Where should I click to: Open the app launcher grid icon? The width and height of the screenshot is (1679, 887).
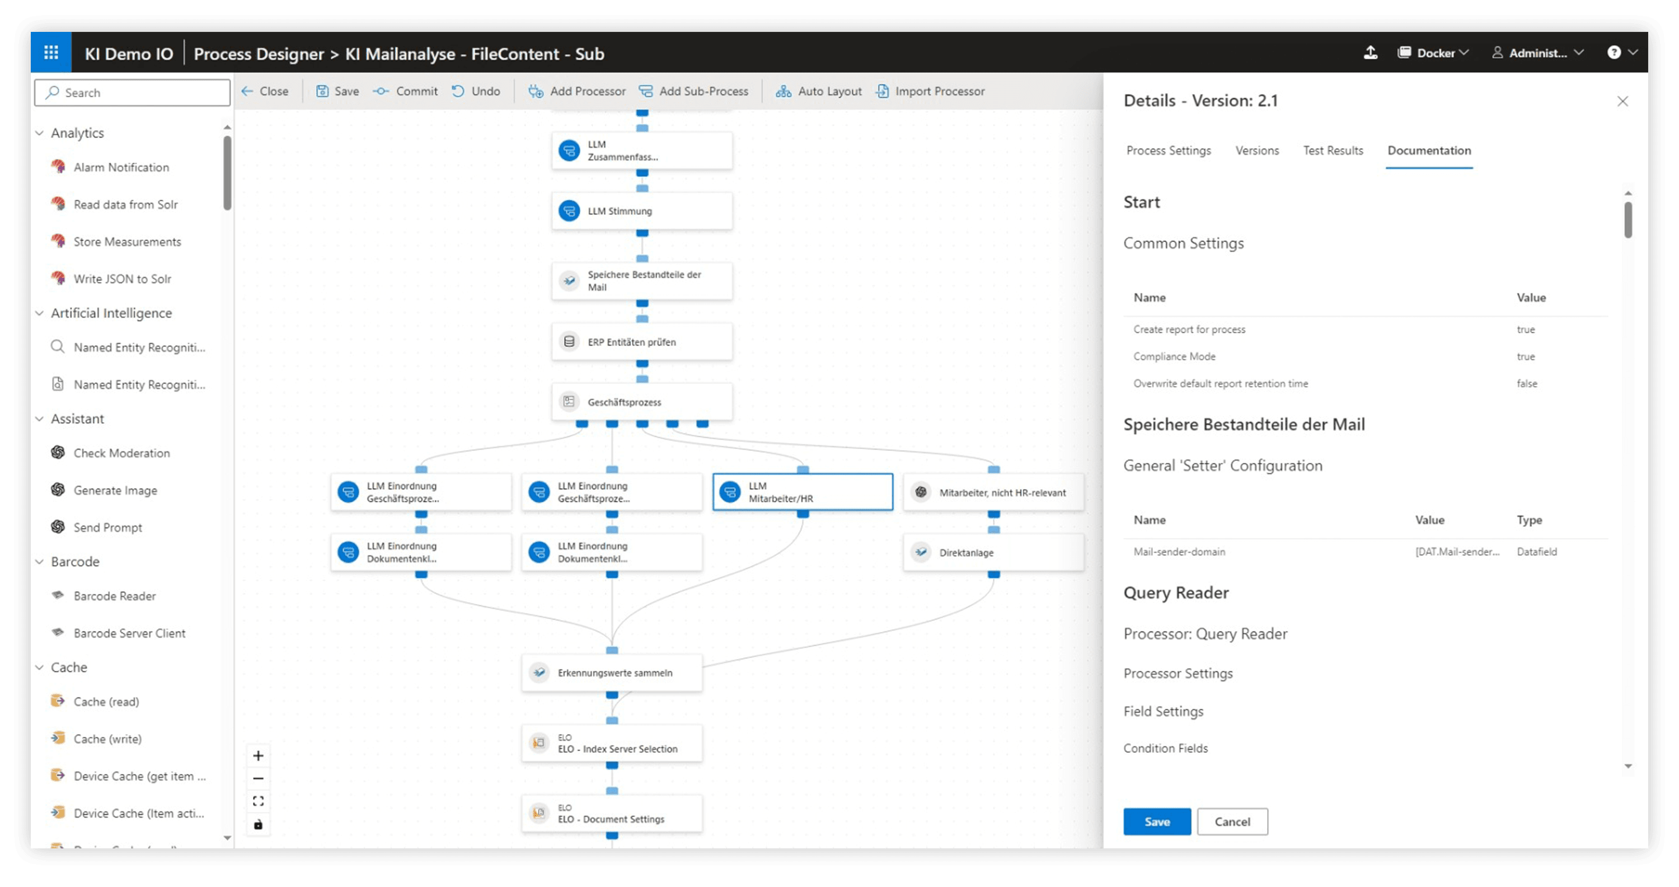pyautogui.click(x=51, y=53)
